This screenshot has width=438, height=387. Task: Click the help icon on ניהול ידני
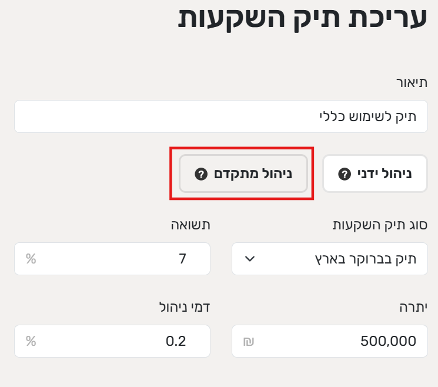[345, 174]
